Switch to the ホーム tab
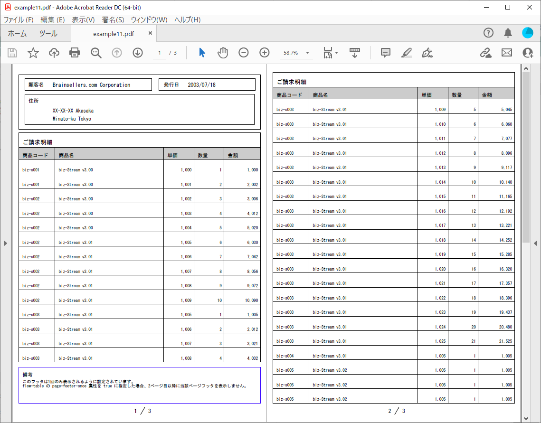This screenshot has width=541, height=423. click(17, 33)
